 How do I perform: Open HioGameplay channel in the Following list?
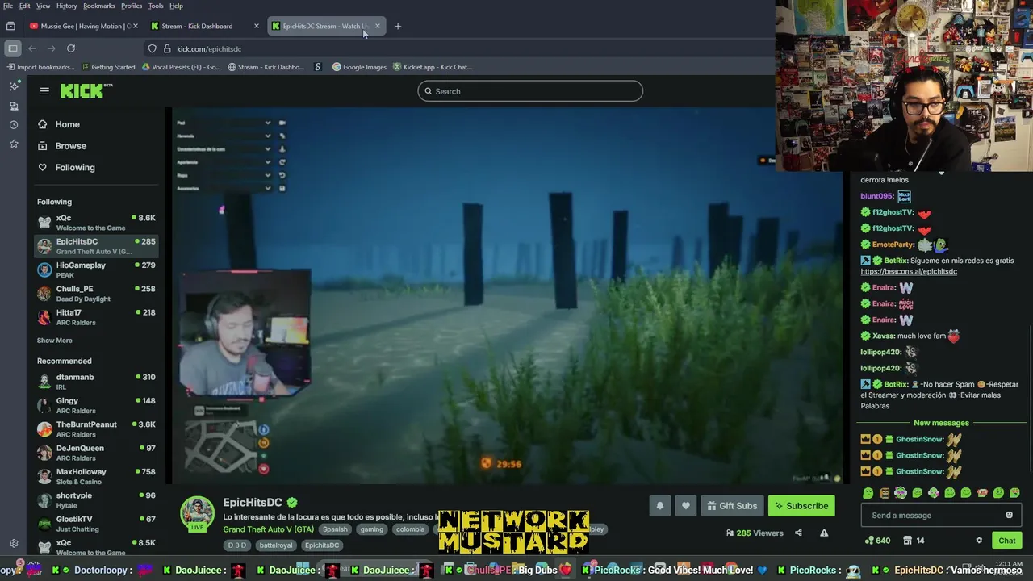click(x=96, y=270)
